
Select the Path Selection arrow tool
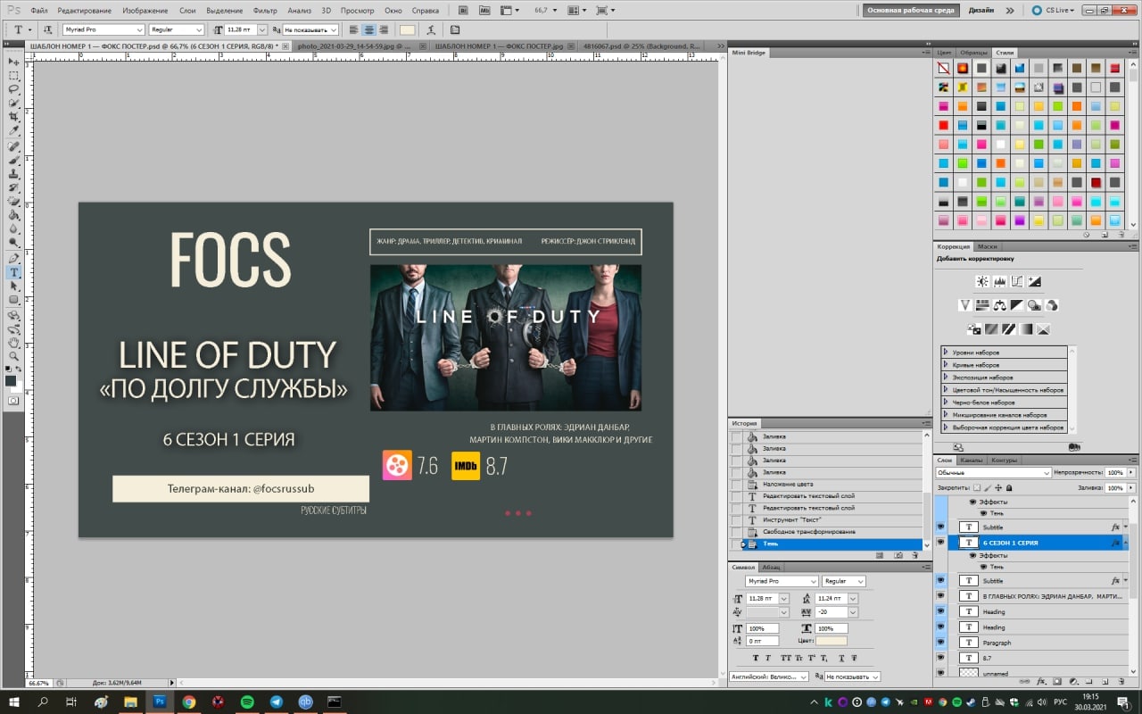pyautogui.click(x=14, y=286)
